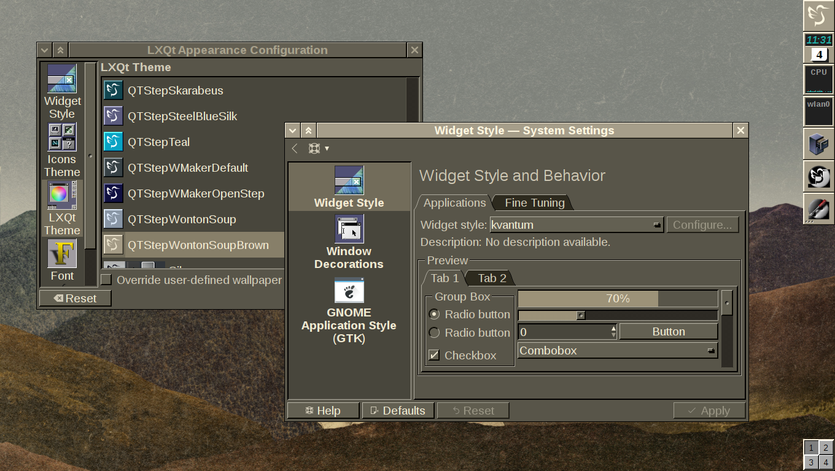Open the preview Combobox dropdown

tap(618, 350)
